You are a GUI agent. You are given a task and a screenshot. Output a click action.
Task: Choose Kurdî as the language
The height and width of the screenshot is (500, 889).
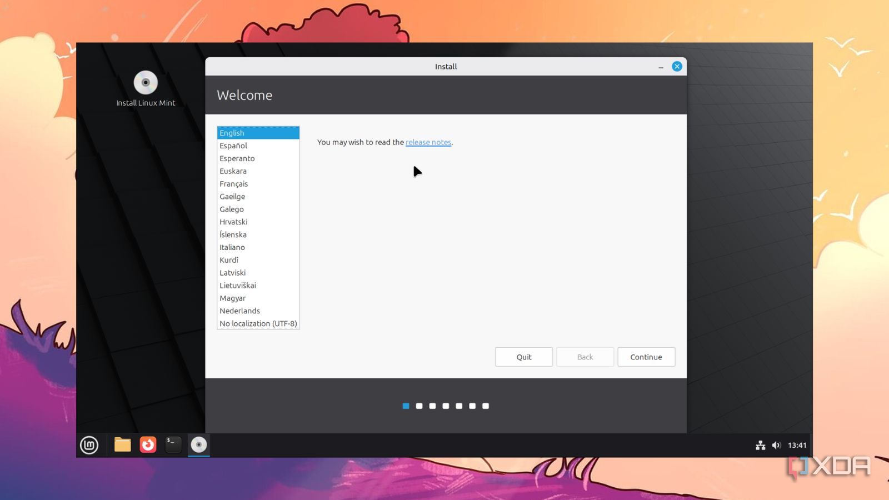258,260
